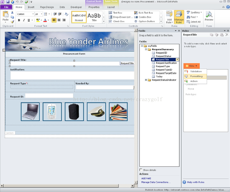Collapse the myFields tree node
The height and width of the screenshot is (192, 230).
[142, 46]
